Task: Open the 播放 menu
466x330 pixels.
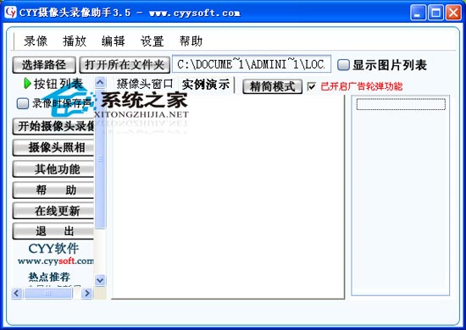Action: click(75, 41)
